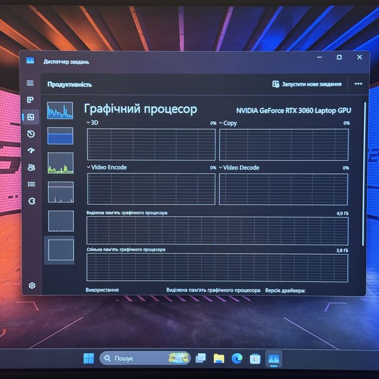
Task: Click the Video Decode usage graph
Action: [x=283, y=190]
